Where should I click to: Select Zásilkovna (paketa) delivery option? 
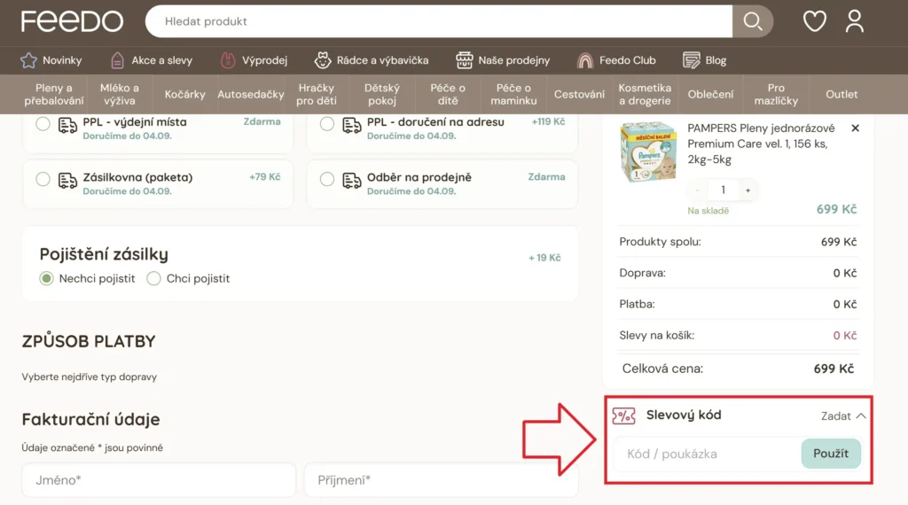click(x=43, y=179)
